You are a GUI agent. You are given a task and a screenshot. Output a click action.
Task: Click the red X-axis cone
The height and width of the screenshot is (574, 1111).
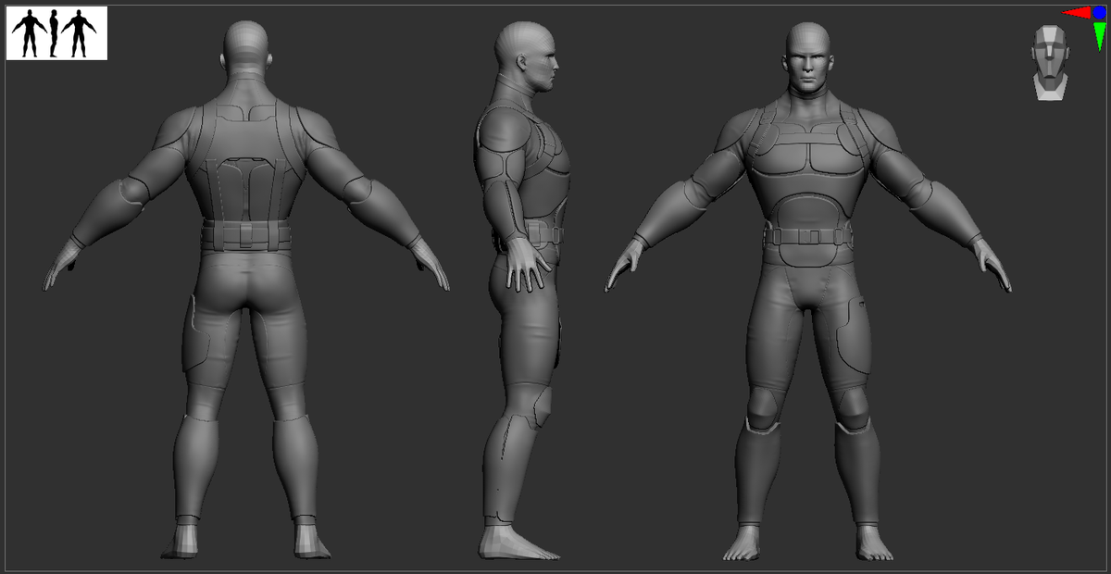pos(1077,13)
